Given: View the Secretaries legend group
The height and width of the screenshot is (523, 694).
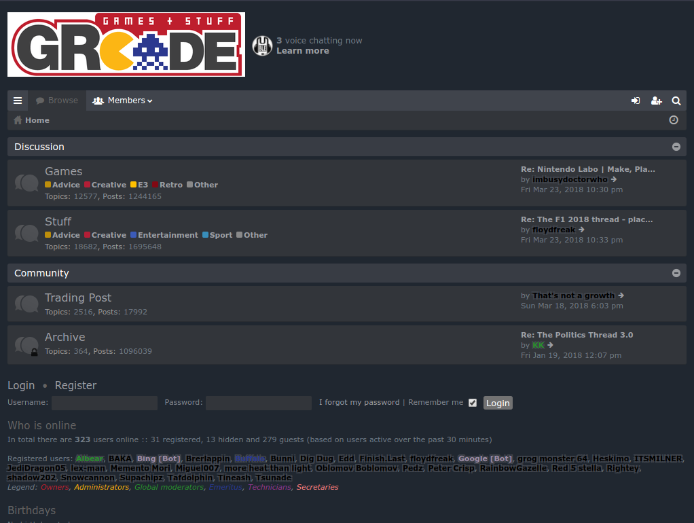Looking at the screenshot, I should click(317, 487).
